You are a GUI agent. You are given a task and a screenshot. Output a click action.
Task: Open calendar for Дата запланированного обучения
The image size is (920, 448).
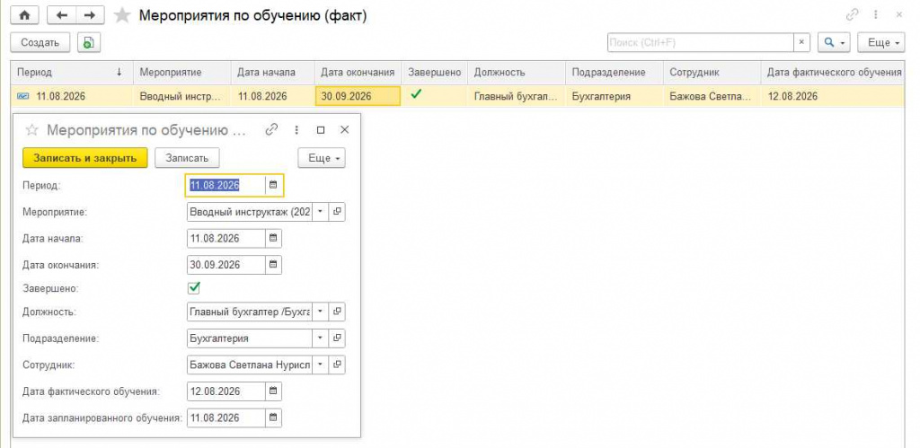(x=273, y=418)
